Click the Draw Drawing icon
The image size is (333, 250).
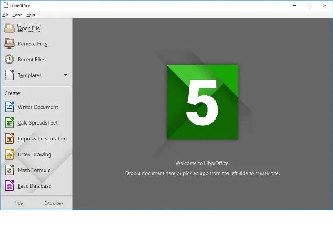(x=9, y=154)
